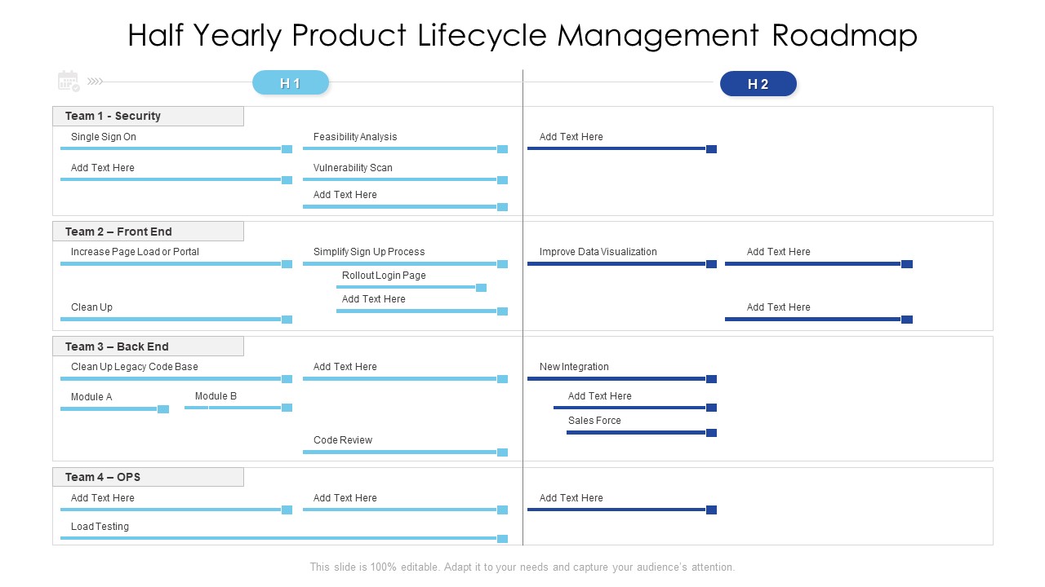1045x587 pixels.
Task: Click the Module B label
Action: [216, 396]
